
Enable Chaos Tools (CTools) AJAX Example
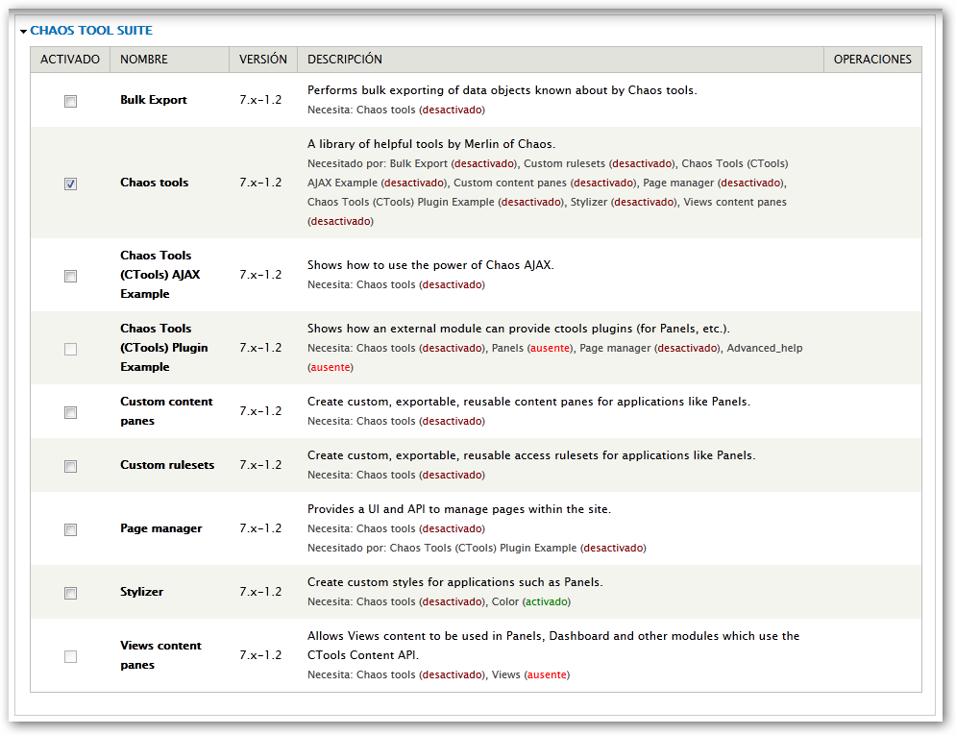[x=70, y=276]
